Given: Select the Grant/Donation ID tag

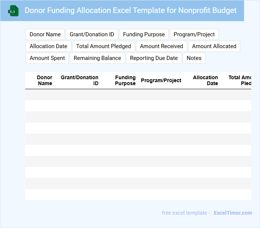Looking at the screenshot, I should tap(92, 34).
